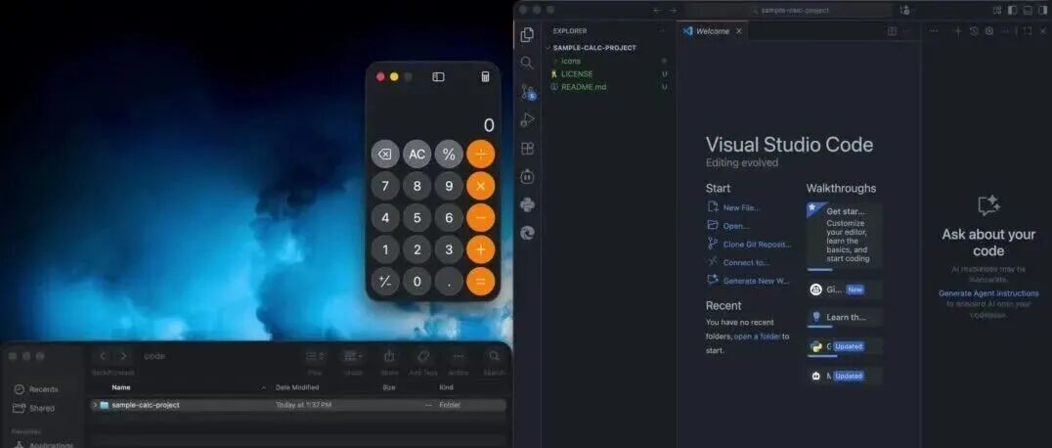Click the sample-calc-project command center search box
This screenshot has width=1052, height=448.
pos(789,10)
